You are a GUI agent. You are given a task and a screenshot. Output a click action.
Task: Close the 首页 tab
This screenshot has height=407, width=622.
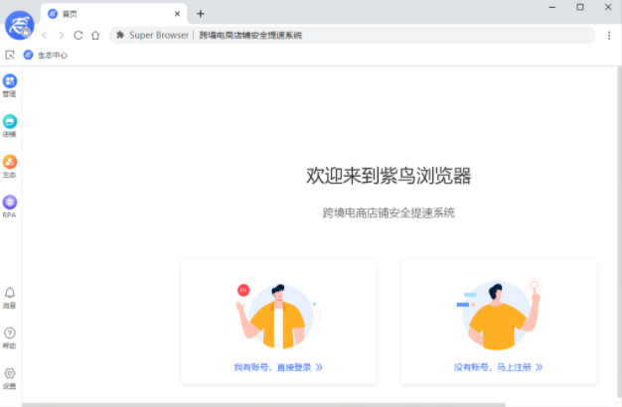coord(176,14)
